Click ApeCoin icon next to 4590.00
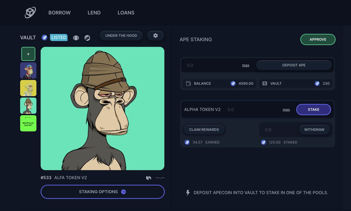The width and height of the screenshot is (351, 211). 233,83
